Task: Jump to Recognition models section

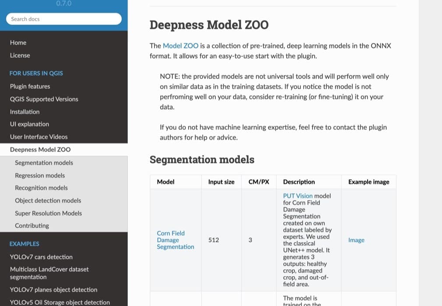Action: (x=41, y=188)
